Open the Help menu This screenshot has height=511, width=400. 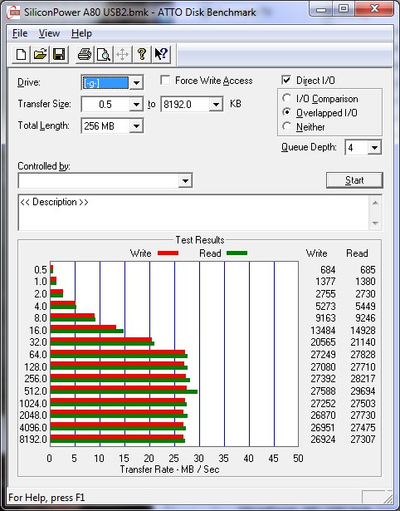pos(81,33)
